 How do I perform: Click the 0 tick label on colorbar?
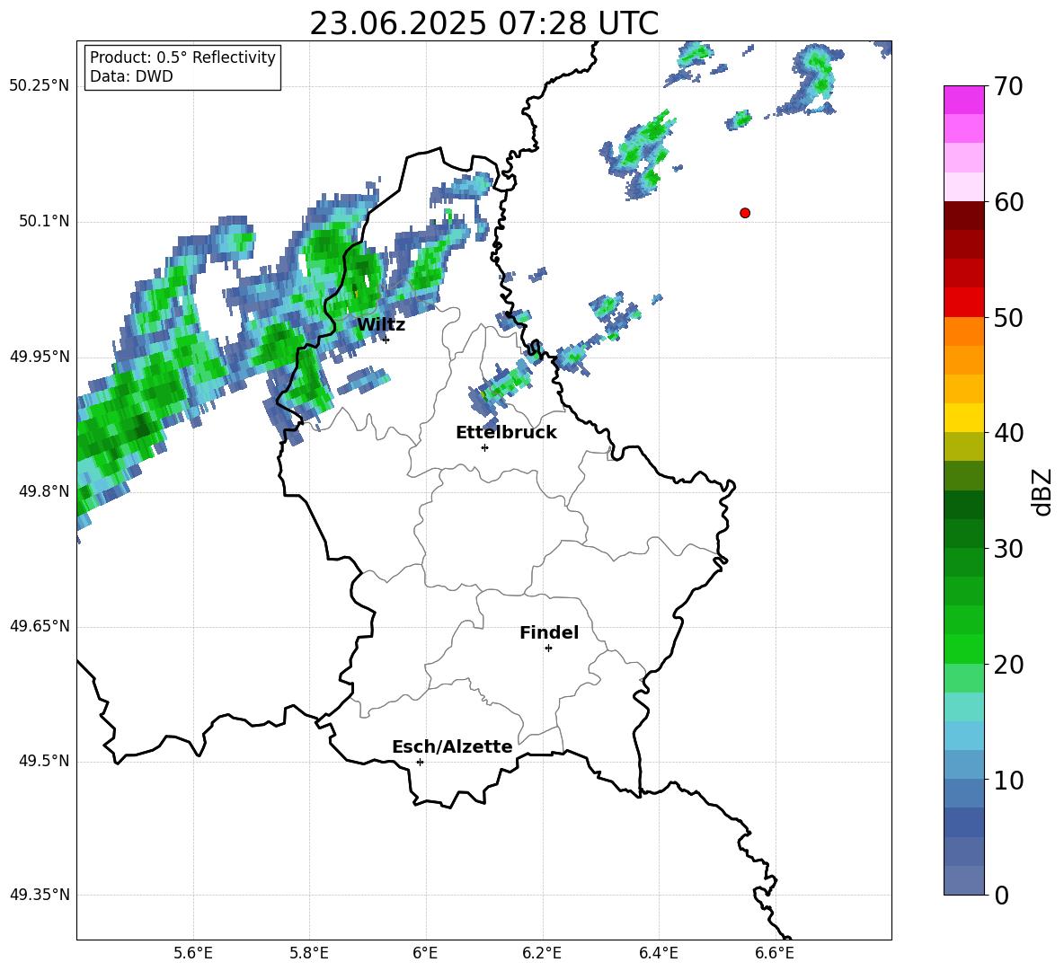pos(1001,895)
